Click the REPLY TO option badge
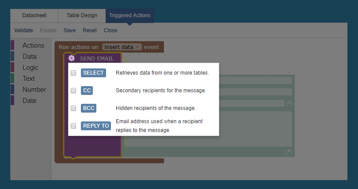Screen dimensions: 358x189 pyautogui.click(x=96, y=125)
